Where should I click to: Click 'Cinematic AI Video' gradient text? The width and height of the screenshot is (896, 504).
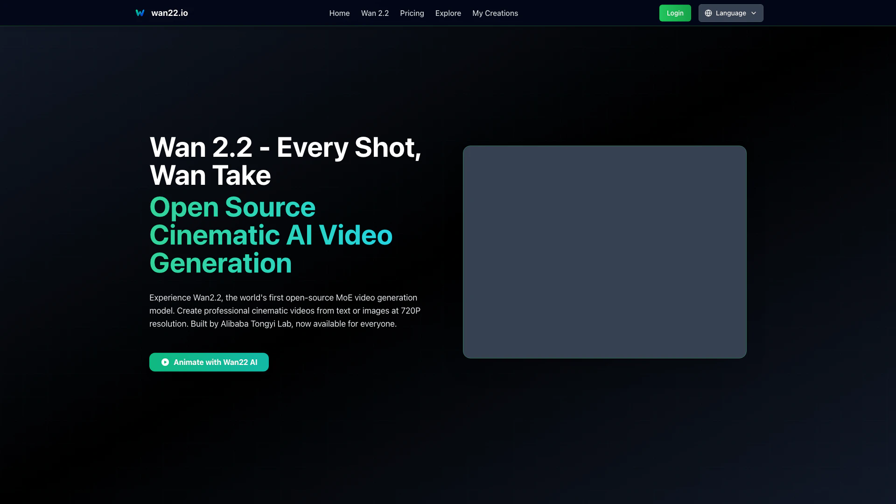click(x=271, y=235)
